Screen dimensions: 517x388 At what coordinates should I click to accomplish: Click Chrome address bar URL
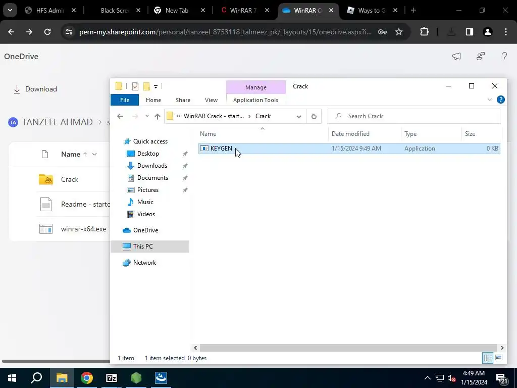click(x=225, y=32)
